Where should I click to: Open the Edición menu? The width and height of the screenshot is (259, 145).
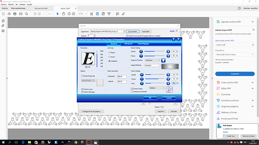click(x=11, y=4)
